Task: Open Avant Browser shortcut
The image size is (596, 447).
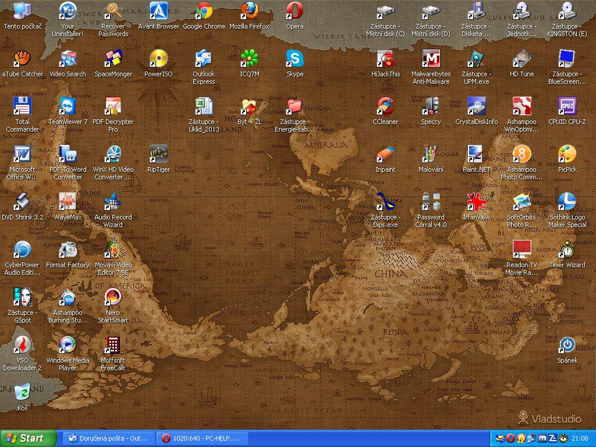Action: (x=158, y=10)
